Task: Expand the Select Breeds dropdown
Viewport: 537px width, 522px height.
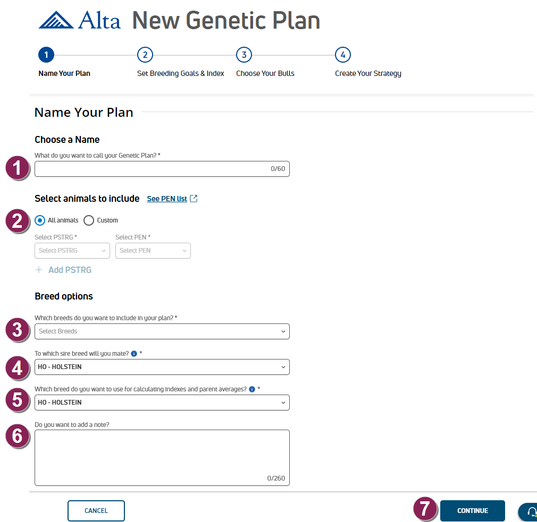Action: point(162,331)
